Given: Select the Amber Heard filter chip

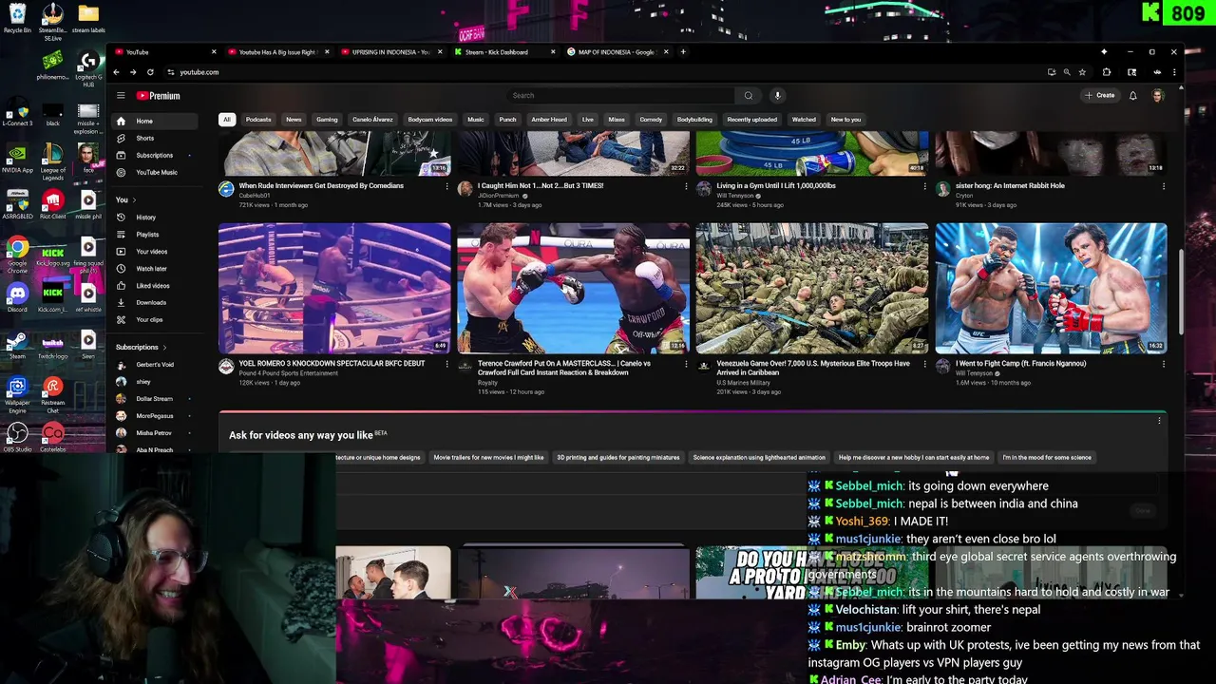Looking at the screenshot, I should pyautogui.click(x=549, y=120).
